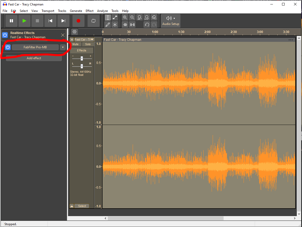The height and width of the screenshot is (227, 302).
Task: Pause playback with the Pause button
Action: (11, 21)
